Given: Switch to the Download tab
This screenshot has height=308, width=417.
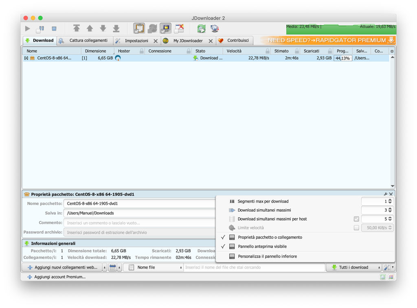Looking at the screenshot, I should point(40,40).
